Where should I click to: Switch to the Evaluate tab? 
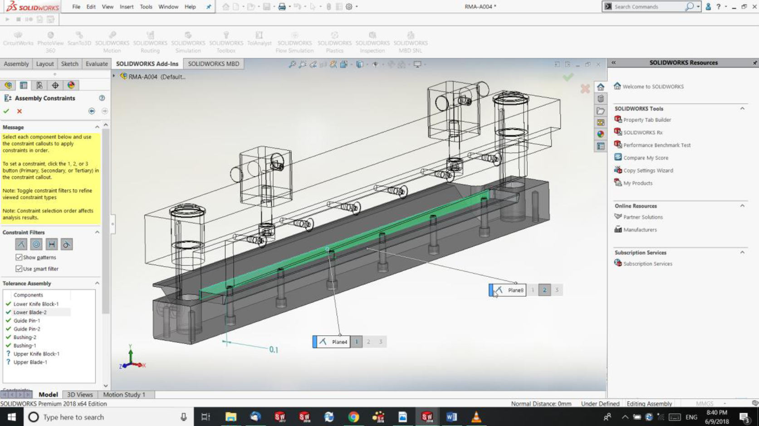pyautogui.click(x=96, y=64)
